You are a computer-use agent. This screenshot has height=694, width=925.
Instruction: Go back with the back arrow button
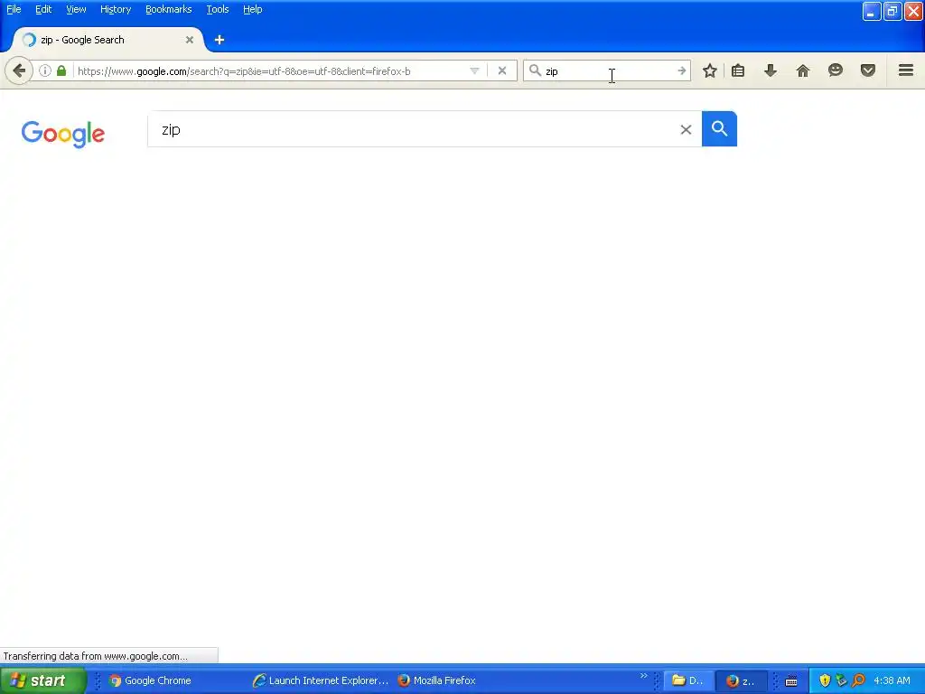(19, 70)
